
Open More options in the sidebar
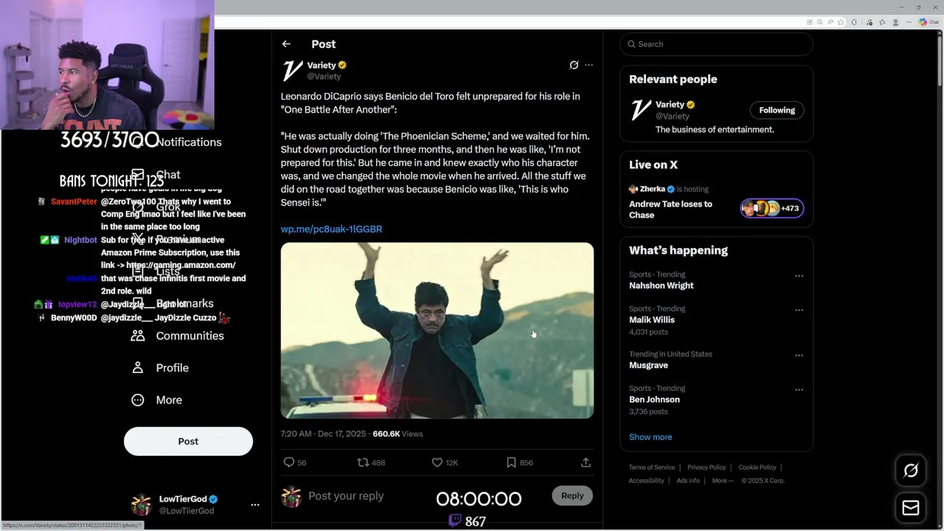pyautogui.click(x=156, y=400)
